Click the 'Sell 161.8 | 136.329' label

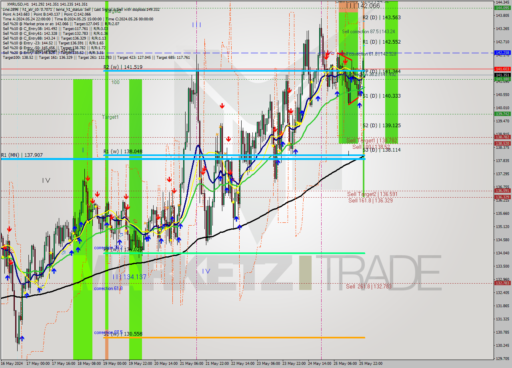(x=370, y=200)
